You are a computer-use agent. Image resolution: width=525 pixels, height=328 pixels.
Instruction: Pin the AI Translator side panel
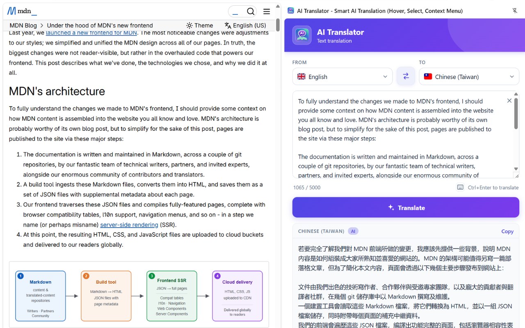coord(515,11)
